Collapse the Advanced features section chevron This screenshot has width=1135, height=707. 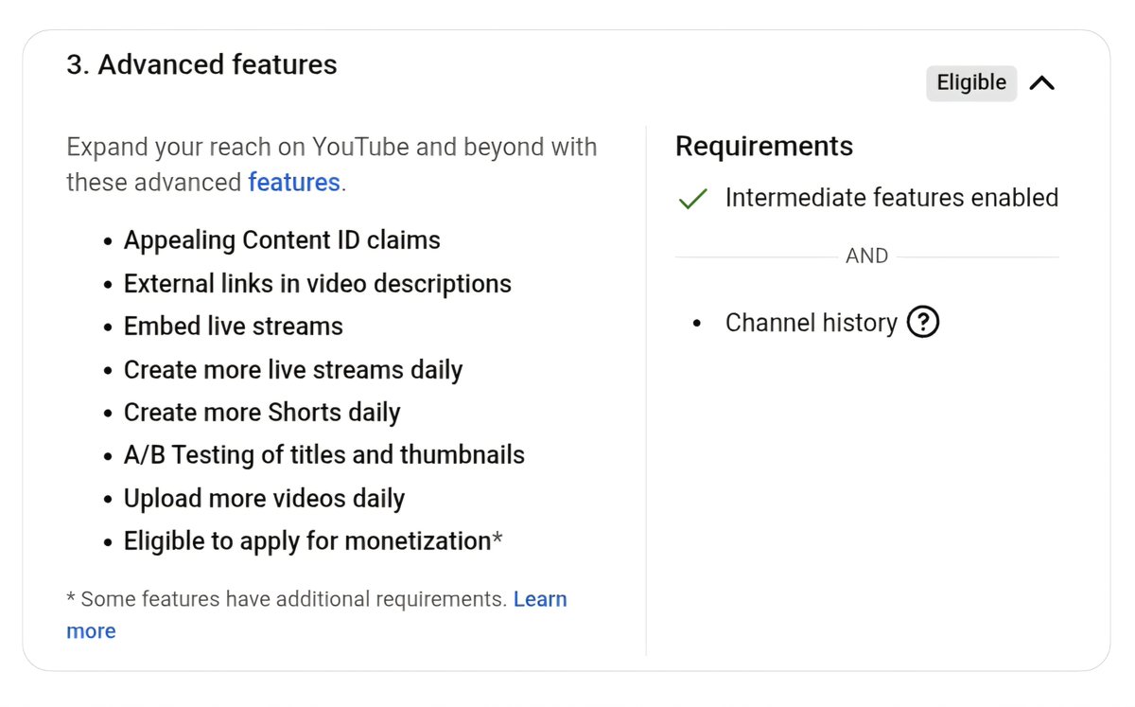1041,83
